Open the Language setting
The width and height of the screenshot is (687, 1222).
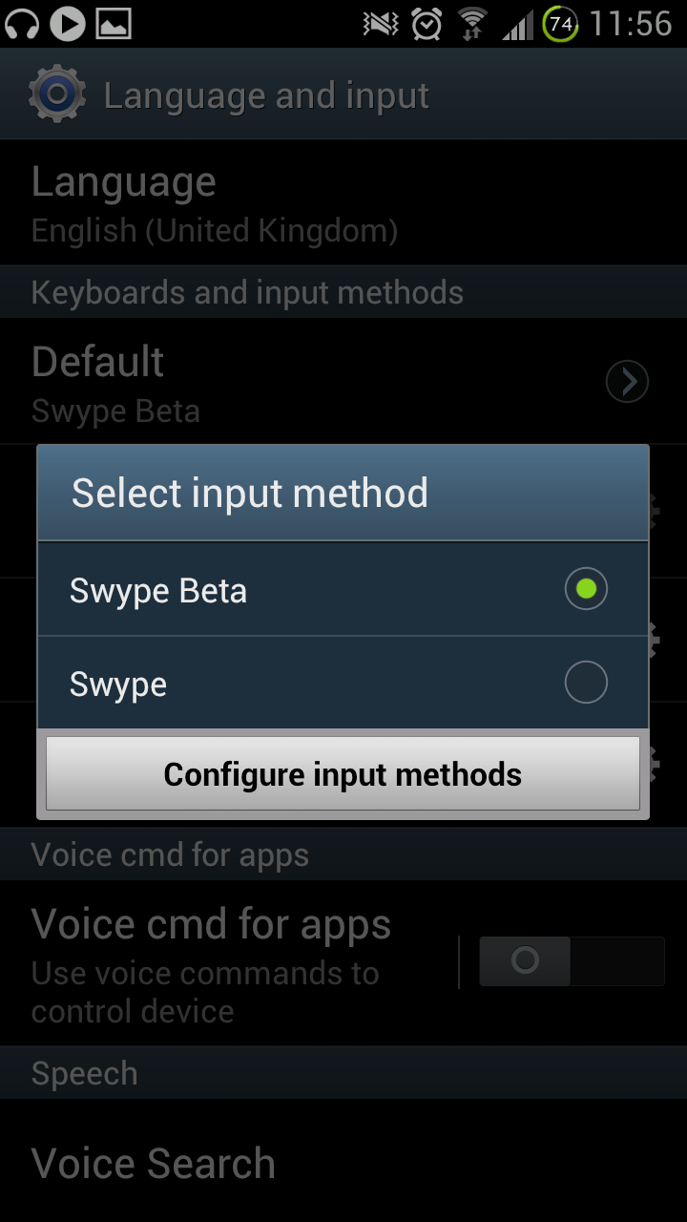click(215, 203)
